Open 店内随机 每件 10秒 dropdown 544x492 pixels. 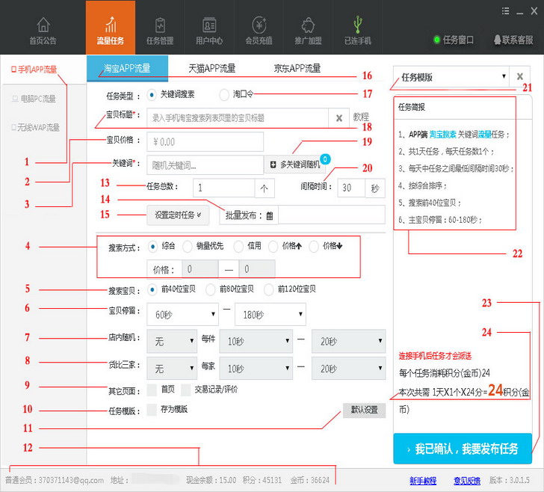point(256,341)
